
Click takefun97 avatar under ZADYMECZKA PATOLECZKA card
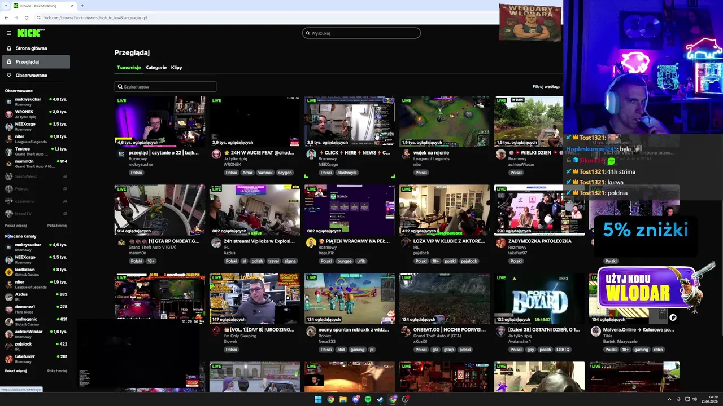coord(501,242)
